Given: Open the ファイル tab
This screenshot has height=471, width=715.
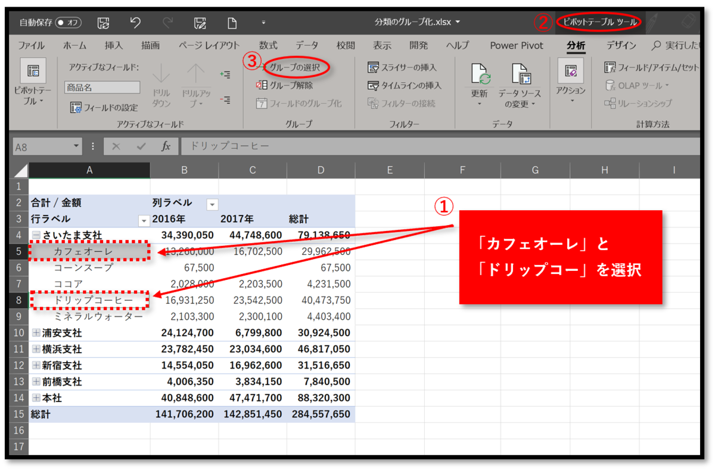Looking at the screenshot, I should tap(31, 45).
